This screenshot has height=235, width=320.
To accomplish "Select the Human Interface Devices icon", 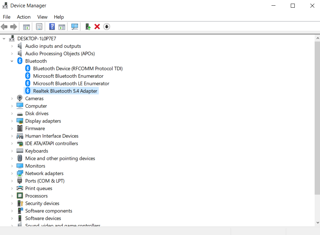I will click(x=20, y=136).
